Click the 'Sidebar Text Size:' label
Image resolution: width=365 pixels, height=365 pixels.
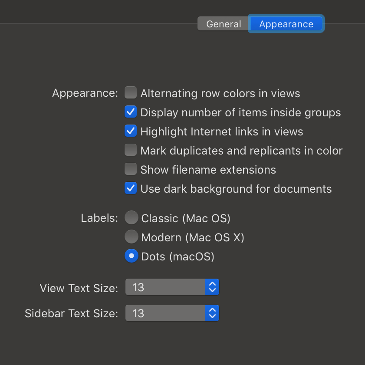tap(72, 313)
